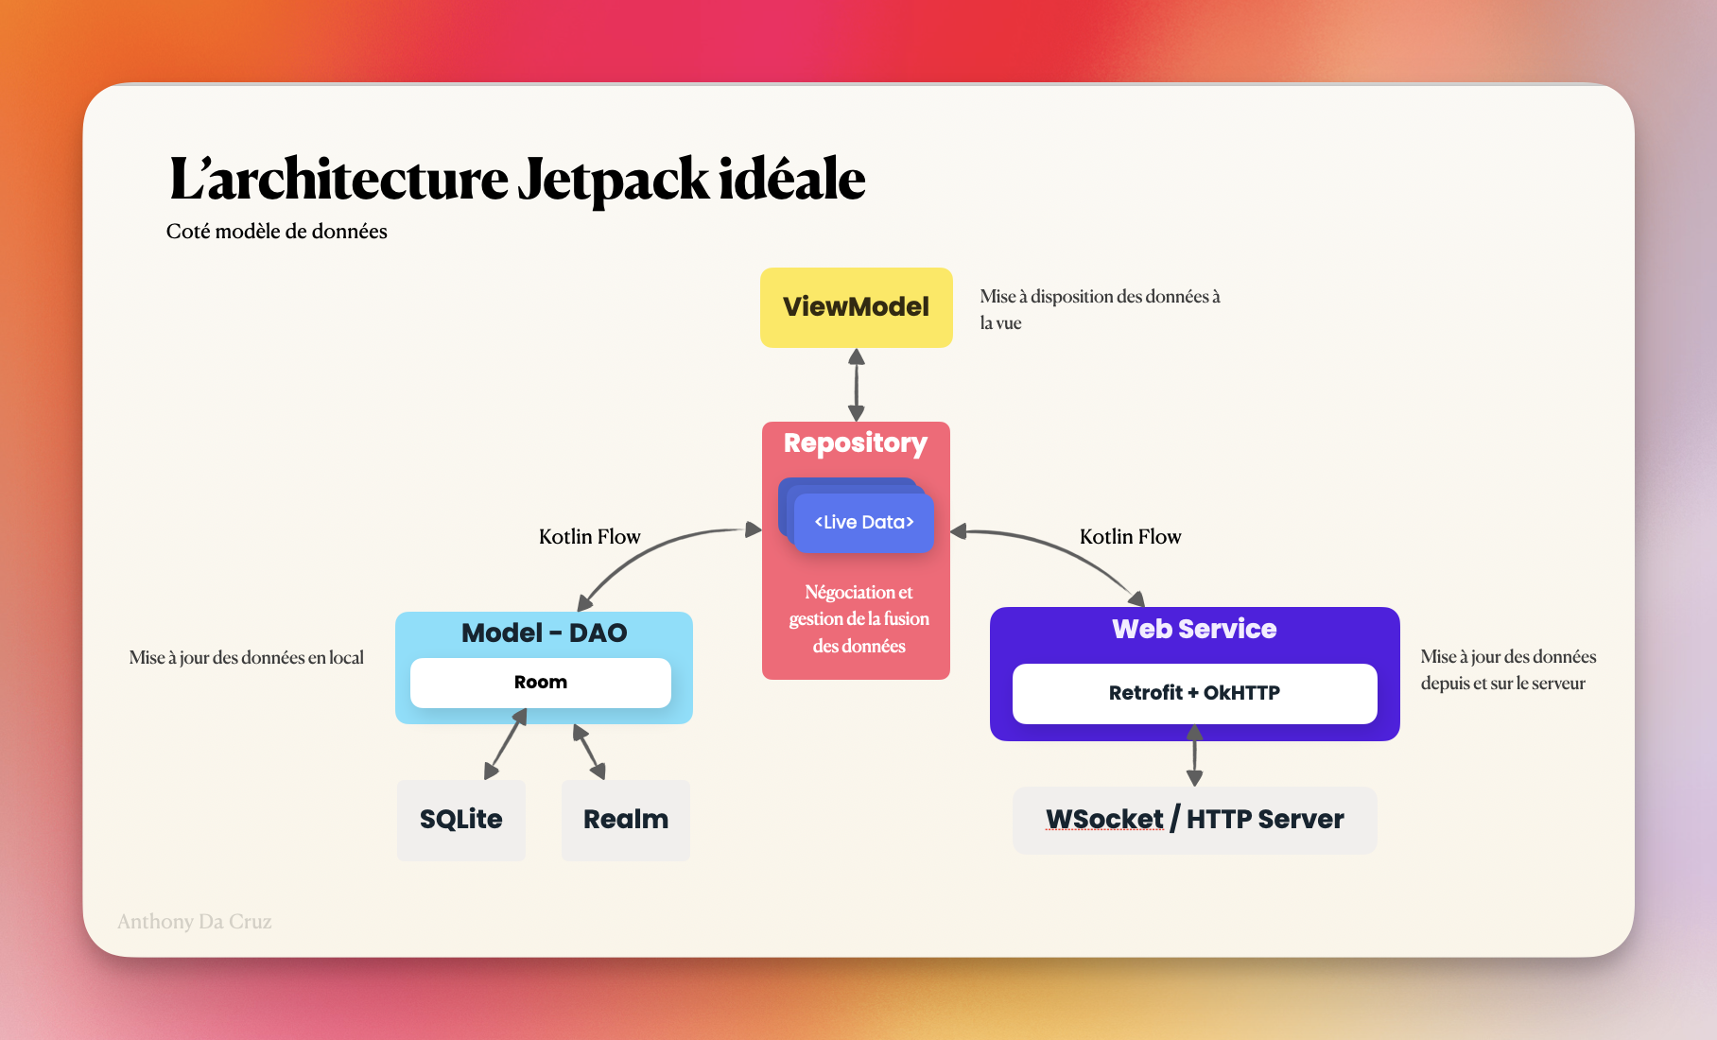Click the slide title "L'architecture Jetpack idéale"
Screen dimensions: 1717x1040
point(516,179)
